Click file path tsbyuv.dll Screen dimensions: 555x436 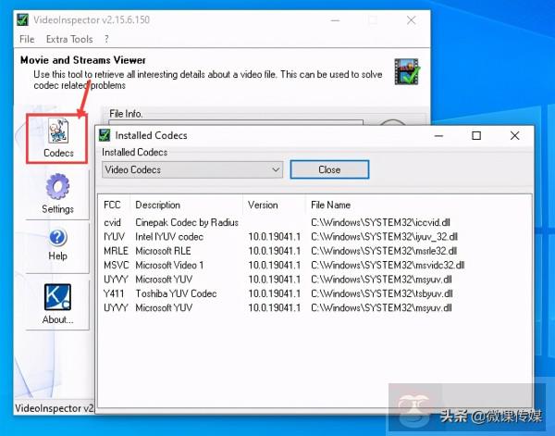click(382, 293)
